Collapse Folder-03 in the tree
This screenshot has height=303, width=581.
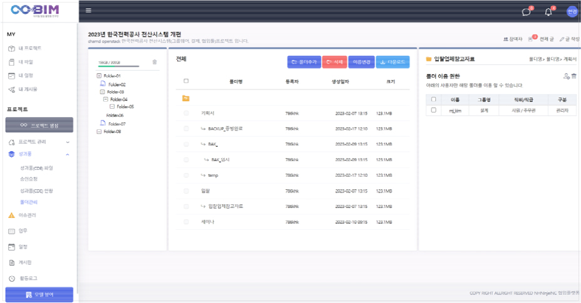[x=102, y=92]
